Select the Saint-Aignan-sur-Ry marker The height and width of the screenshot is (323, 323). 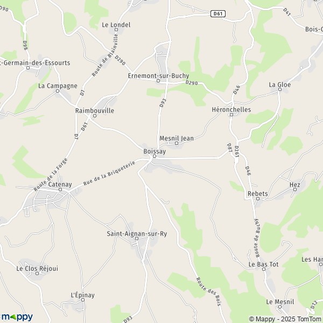click(137, 238)
